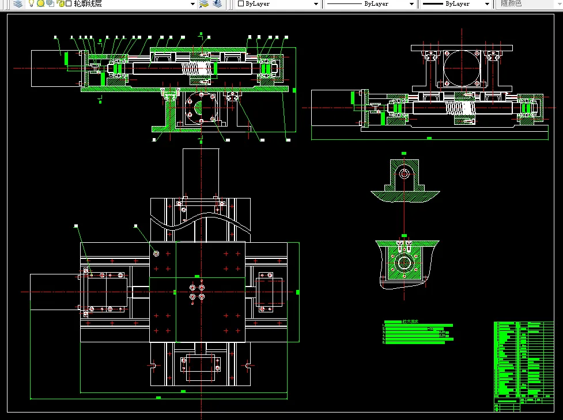Toggle the layer freeze sun icon

pos(40,3)
